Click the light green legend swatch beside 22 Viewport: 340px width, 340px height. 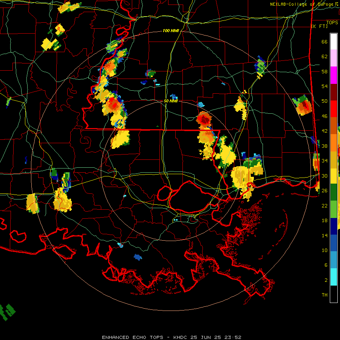[x=334, y=209]
